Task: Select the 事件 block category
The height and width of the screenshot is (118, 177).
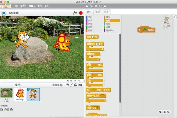Action: [x=107, y=17]
